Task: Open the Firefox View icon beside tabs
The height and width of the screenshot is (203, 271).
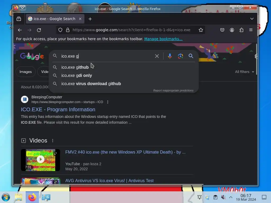Action: [19, 19]
